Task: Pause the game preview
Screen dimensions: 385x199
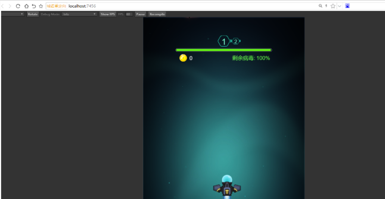Action: click(140, 14)
